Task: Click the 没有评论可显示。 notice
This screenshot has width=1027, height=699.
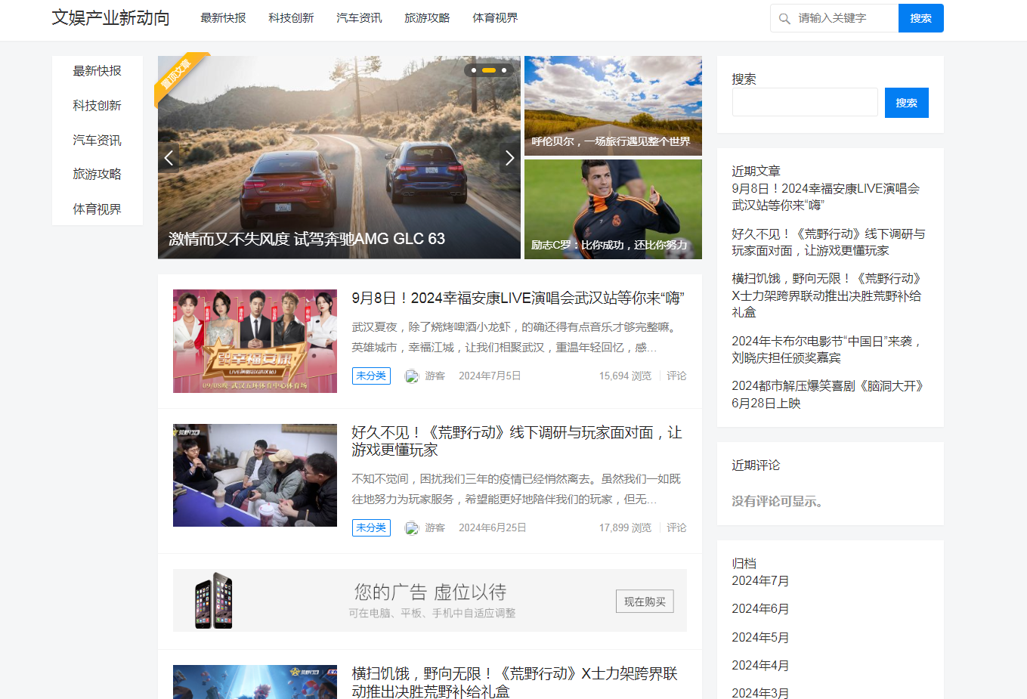Action: pos(779,502)
